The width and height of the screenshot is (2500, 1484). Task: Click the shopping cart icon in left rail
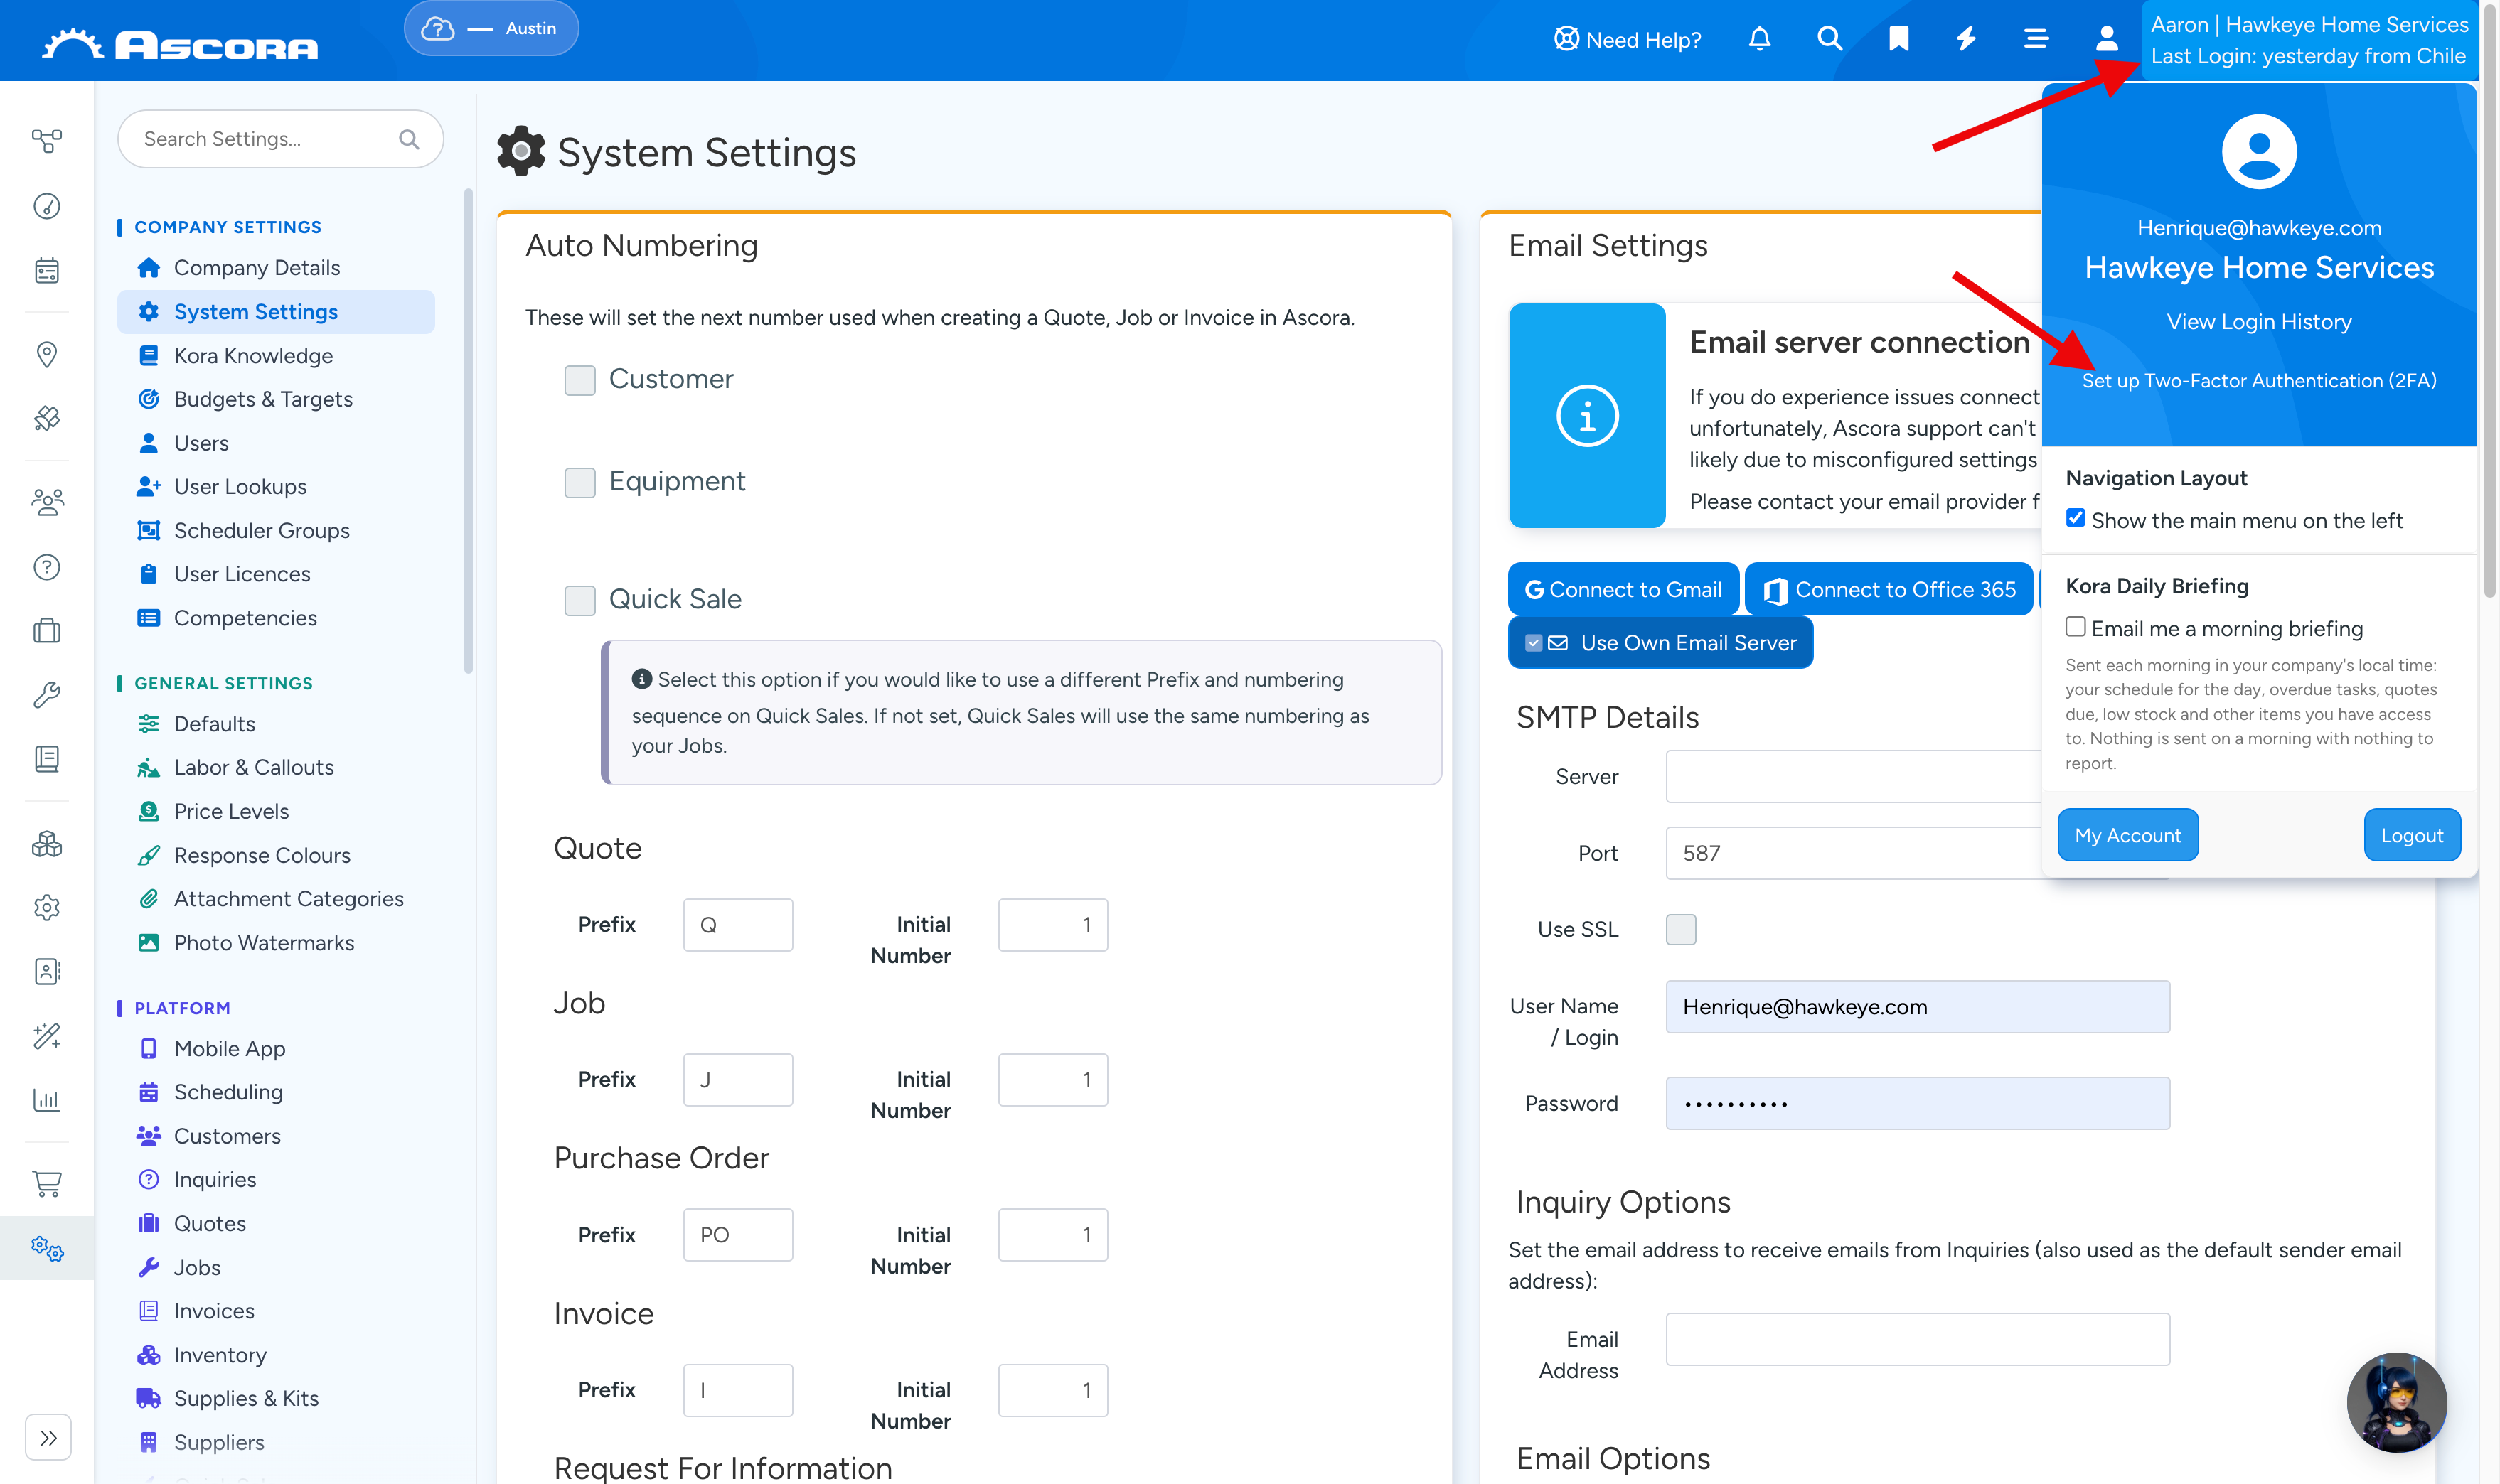coord(47,1183)
